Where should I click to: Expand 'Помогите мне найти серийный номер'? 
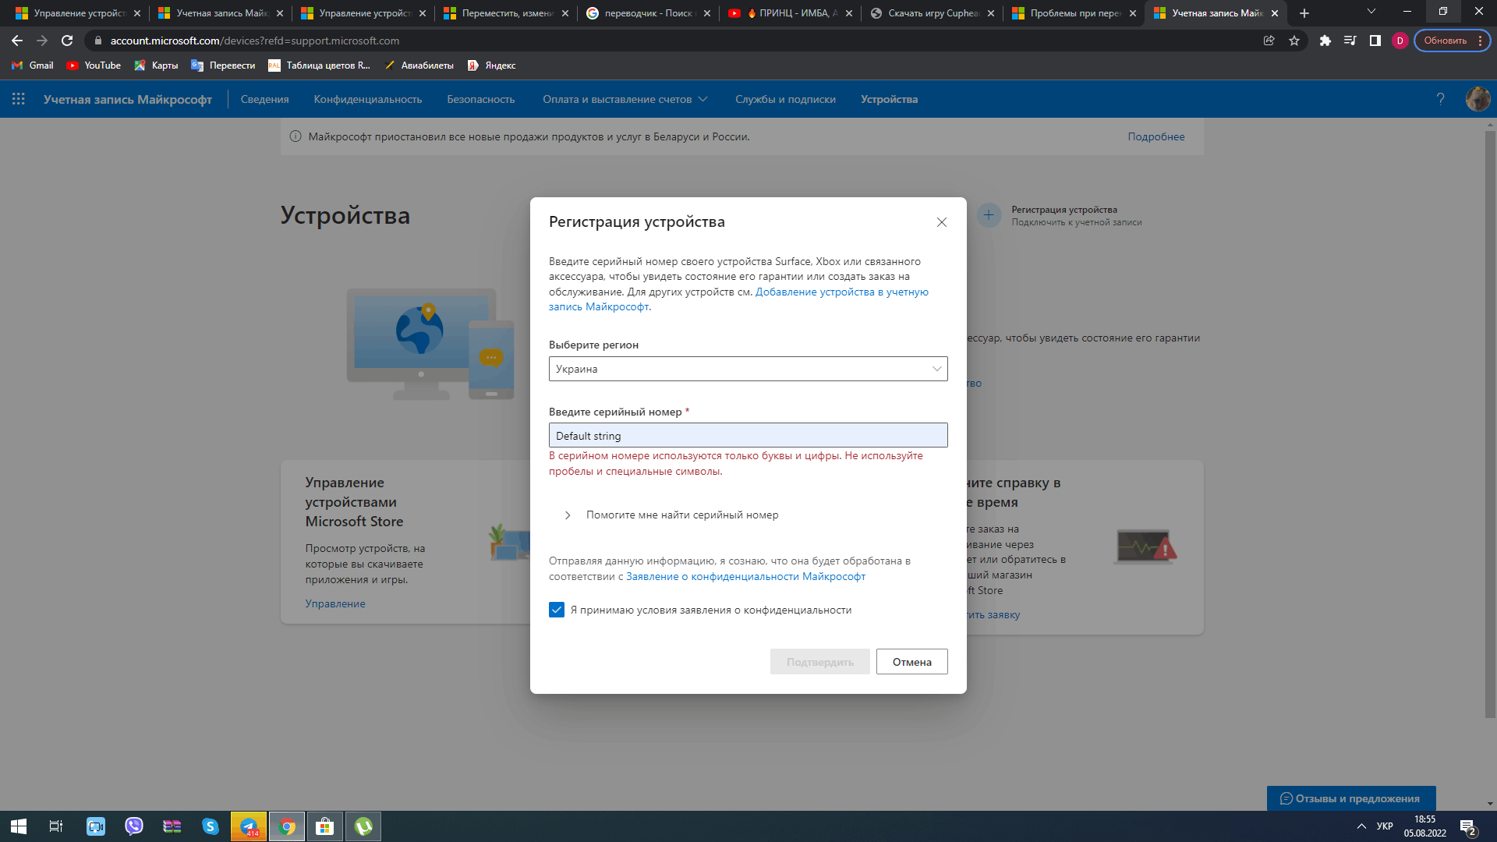[671, 515]
